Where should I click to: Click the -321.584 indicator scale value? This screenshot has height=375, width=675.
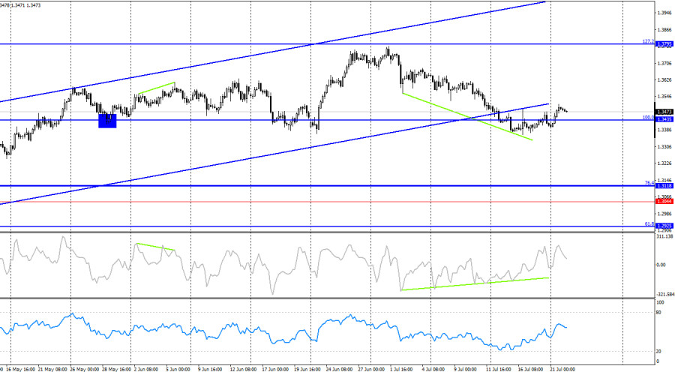665,295
